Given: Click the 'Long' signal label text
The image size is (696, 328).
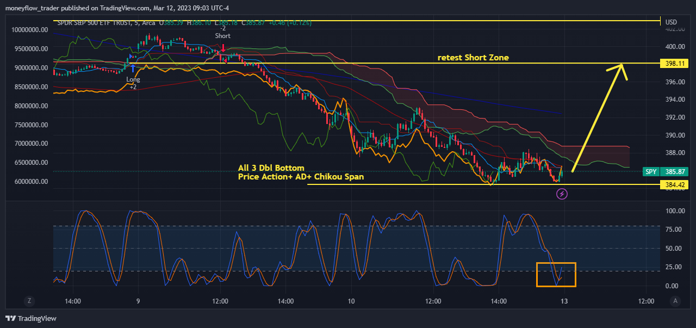Looking at the screenshot, I should (133, 79).
